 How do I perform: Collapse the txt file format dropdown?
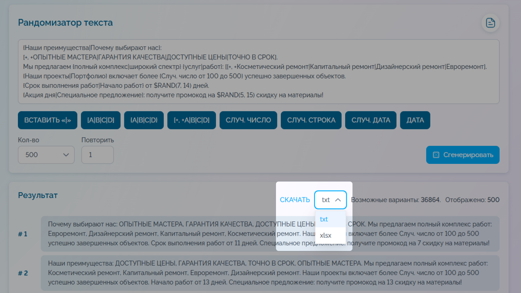coord(331,200)
